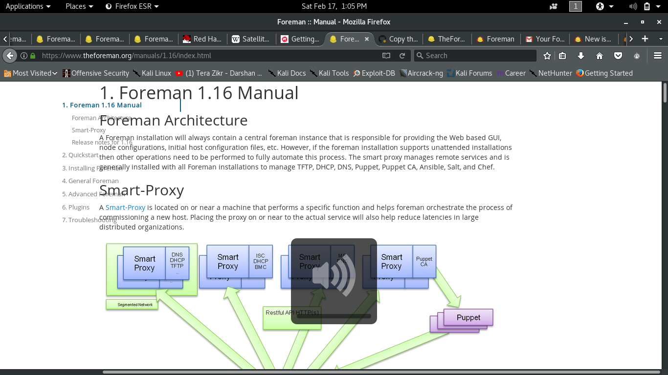Viewport: 668px width, 375px height.
Task: Click the green secure padlock icon
Action: 33,56
